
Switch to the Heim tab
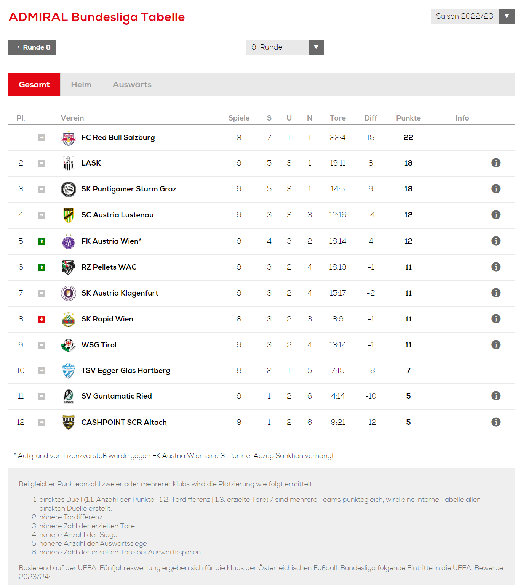coord(81,85)
